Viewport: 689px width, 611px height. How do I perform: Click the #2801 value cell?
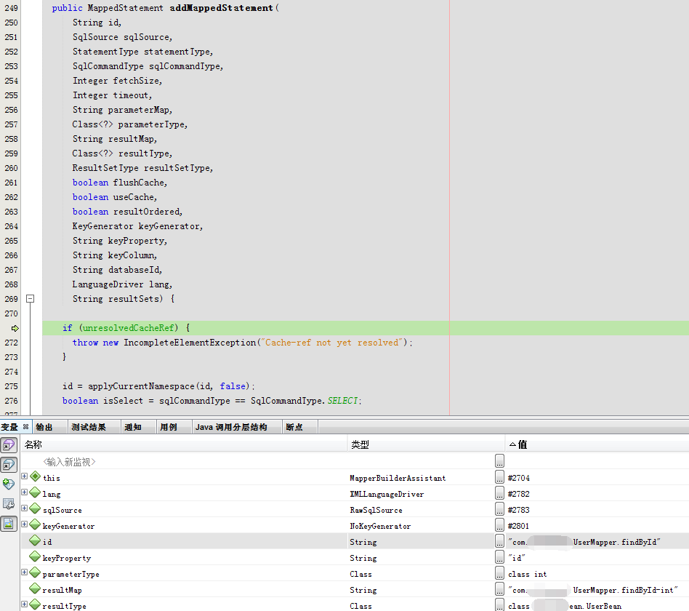click(518, 526)
